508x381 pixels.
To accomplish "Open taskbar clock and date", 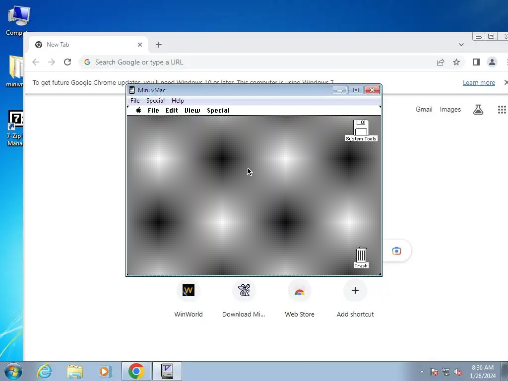I will point(483,372).
